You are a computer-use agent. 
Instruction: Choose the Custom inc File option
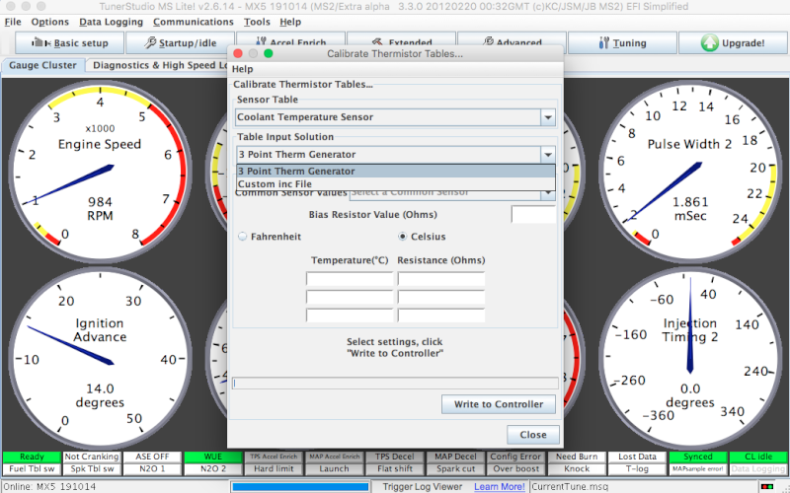(396, 184)
